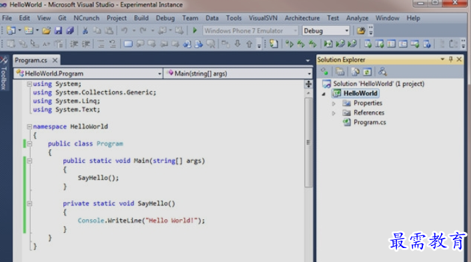Open the Build menu
The height and width of the screenshot is (262, 471).
tap(141, 18)
